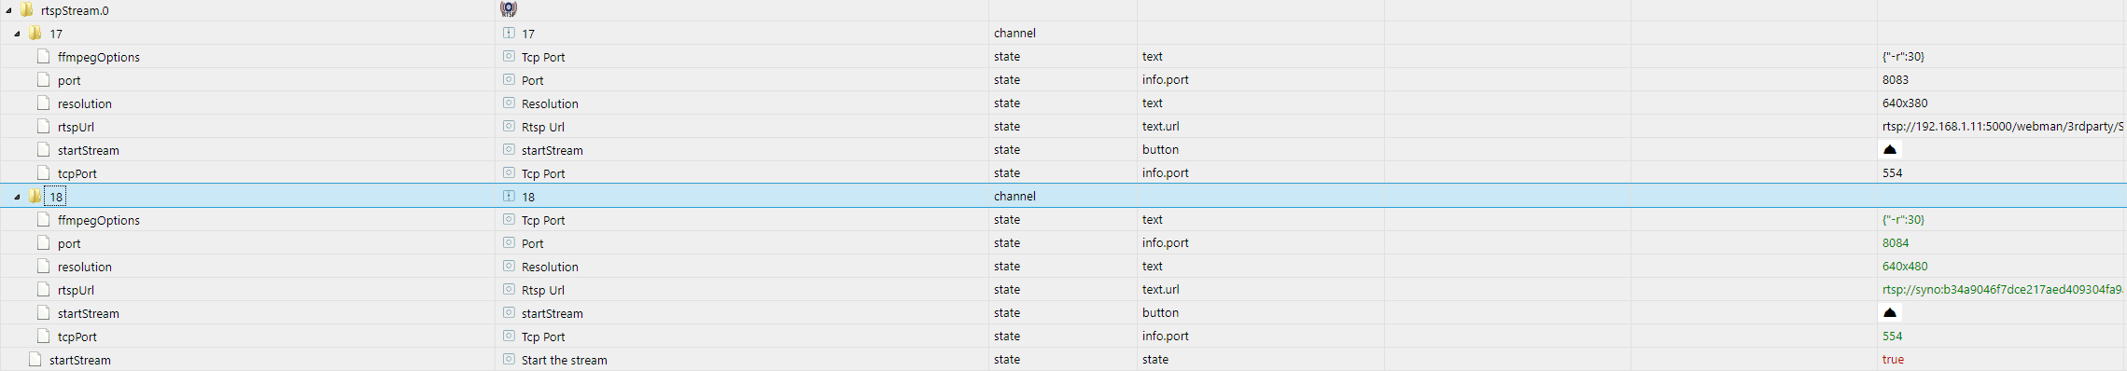The height and width of the screenshot is (371, 2127).
Task: Click the rtsp://syno URL value
Action: pyautogui.click(x=2004, y=290)
